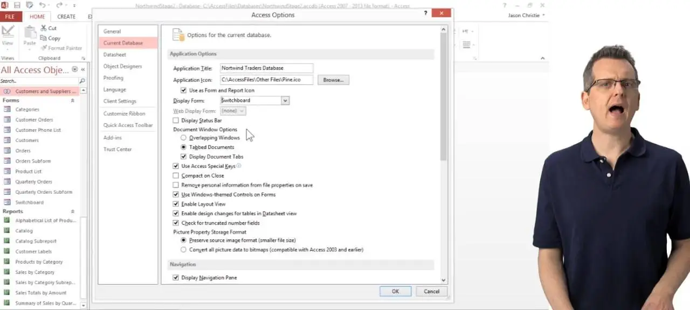
Task: Open the FILE tab
Action: pos(10,17)
